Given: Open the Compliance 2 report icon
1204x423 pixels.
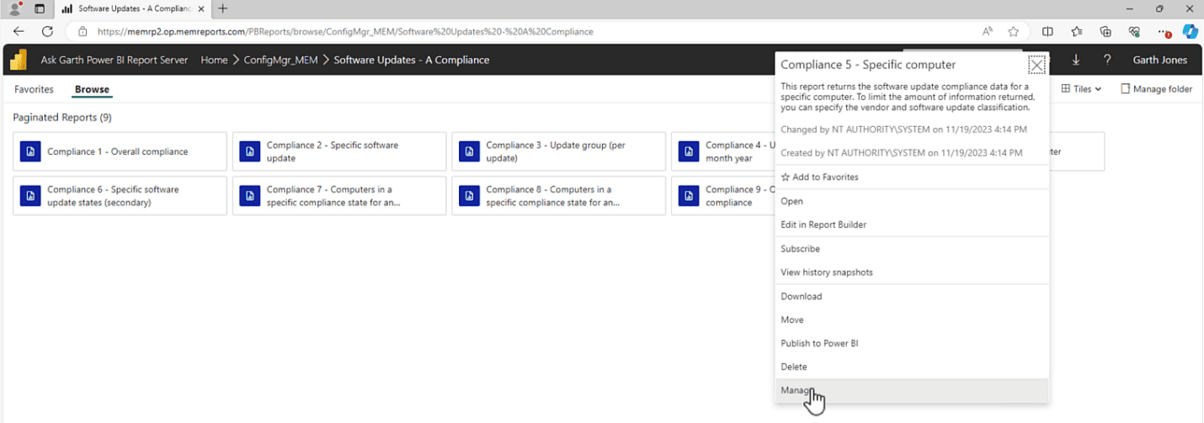Looking at the screenshot, I should pyautogui.click(x=250, y=151).
